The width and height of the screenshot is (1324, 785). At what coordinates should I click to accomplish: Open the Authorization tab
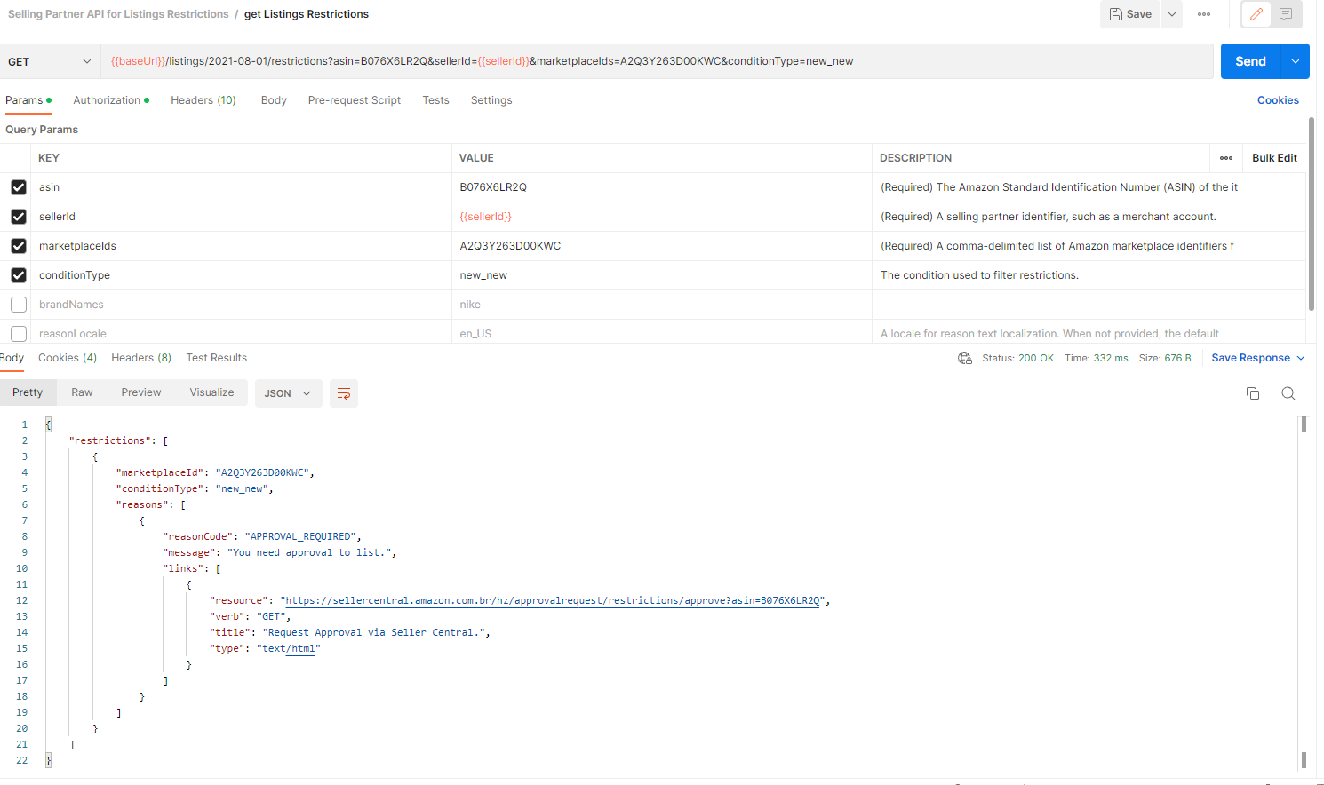tap(111, 100)
